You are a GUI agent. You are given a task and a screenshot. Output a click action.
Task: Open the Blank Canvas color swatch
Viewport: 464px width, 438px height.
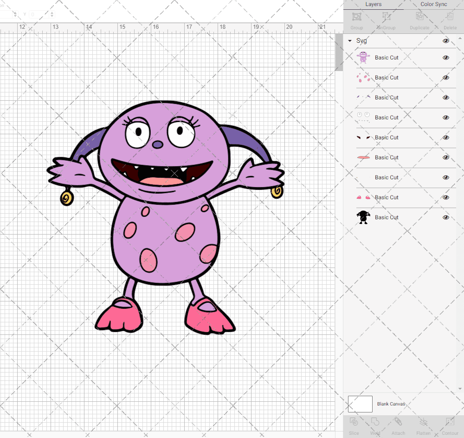[360, 404]
